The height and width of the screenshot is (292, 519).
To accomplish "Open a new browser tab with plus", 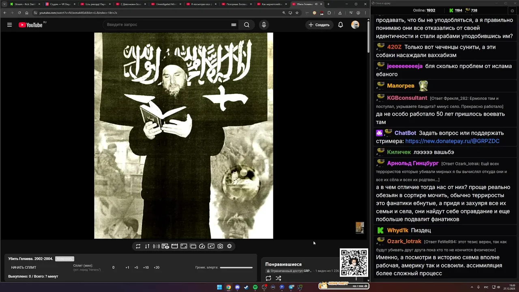I will click(x=328, y=4).
